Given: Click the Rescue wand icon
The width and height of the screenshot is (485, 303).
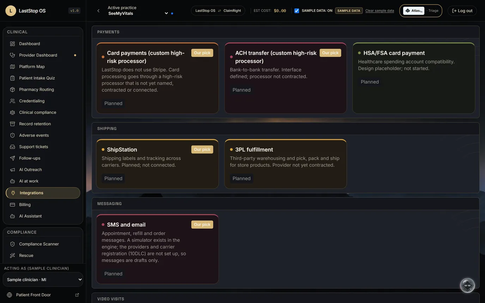Looking at the screenshot, I should pos(12,255).
